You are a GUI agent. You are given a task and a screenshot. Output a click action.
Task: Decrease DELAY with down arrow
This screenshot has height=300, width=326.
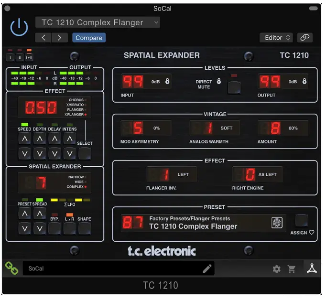(x=54, y=154)
